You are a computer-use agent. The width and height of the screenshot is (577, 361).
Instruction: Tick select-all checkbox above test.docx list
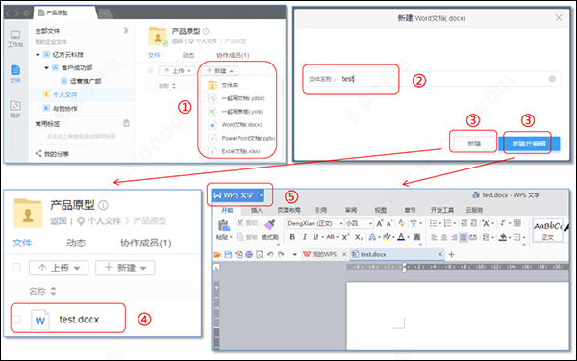pyautogui.click(x=16, y=268)
